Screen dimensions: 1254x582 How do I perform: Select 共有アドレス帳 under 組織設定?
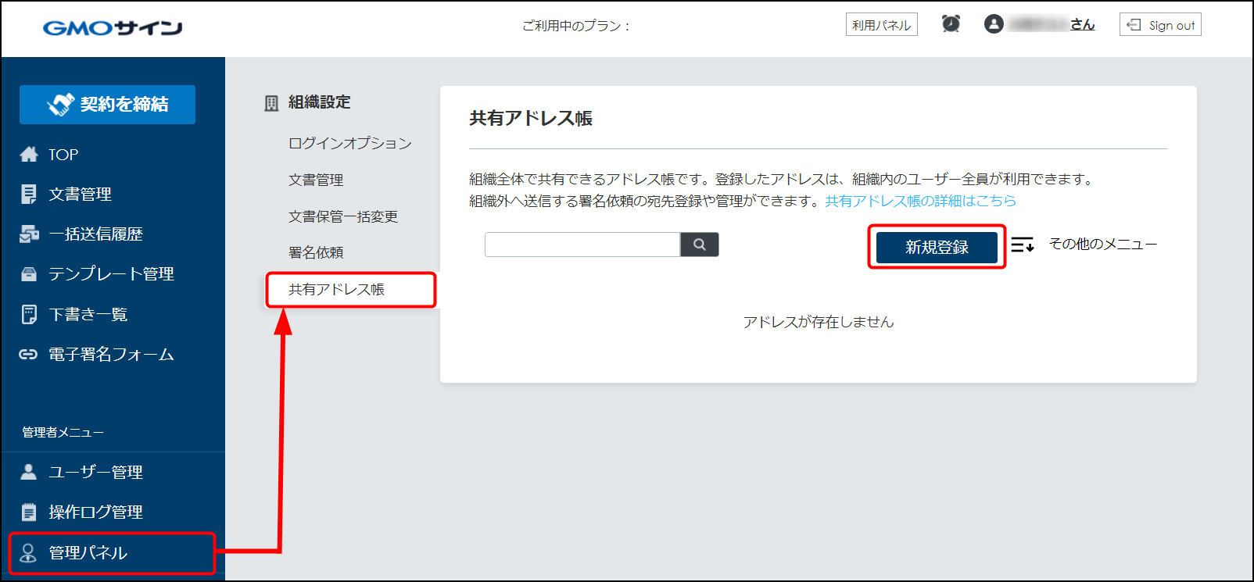point(336,289)
